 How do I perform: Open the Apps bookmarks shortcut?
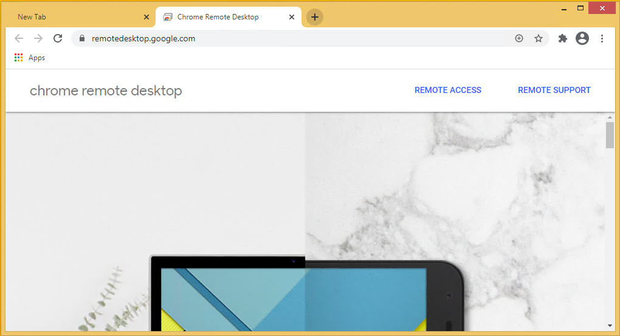pos(30,58)
